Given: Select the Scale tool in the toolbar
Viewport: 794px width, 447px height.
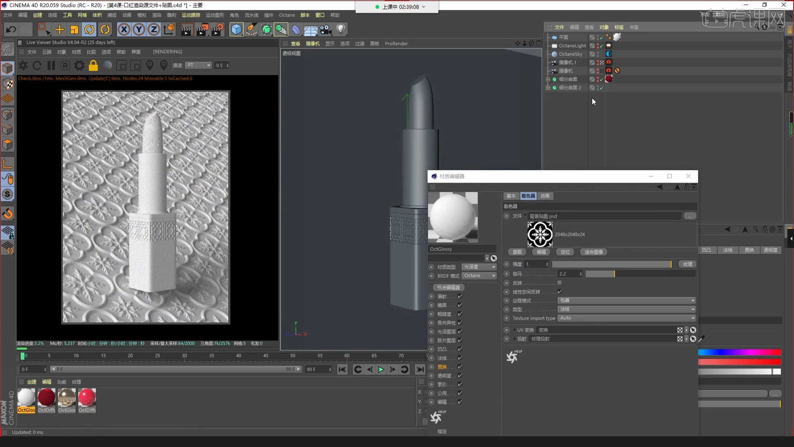Looking at the screenshot, I should (x=74, y=29).
